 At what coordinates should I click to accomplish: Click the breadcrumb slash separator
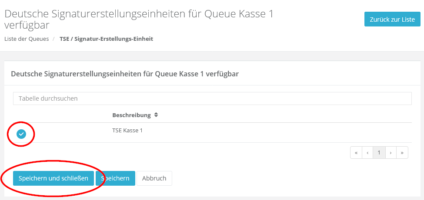[54, 39]
